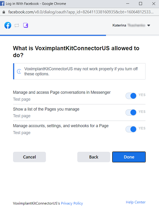The image size is (159, 208).
Task: Click the info icon in notice box
Action: pos(19,71)
